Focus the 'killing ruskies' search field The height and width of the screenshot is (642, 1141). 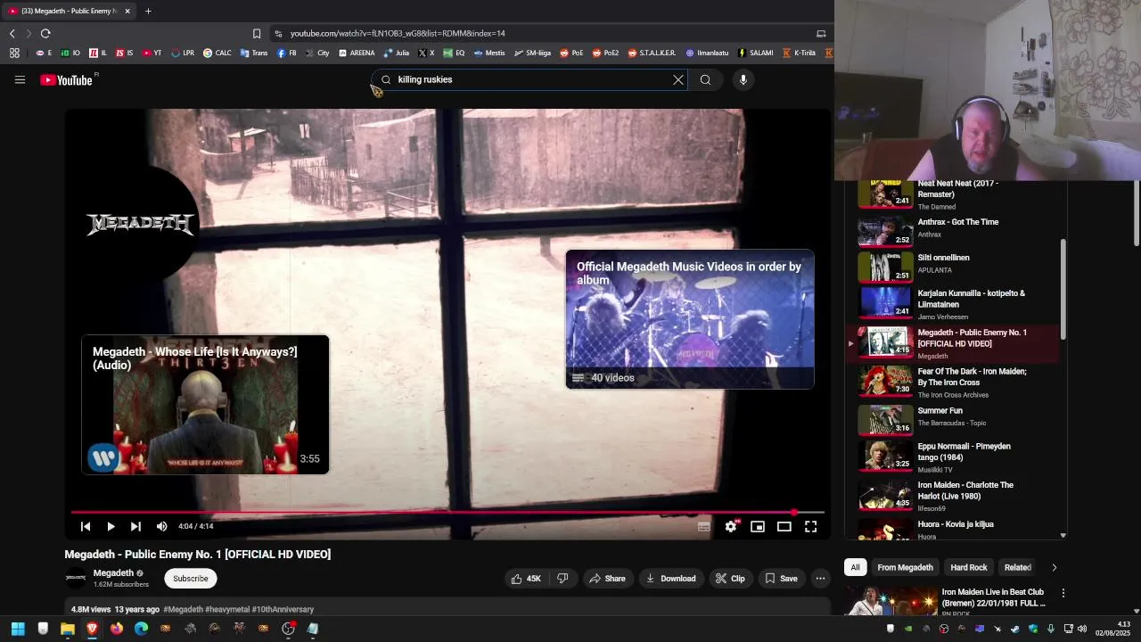[530, 79]
